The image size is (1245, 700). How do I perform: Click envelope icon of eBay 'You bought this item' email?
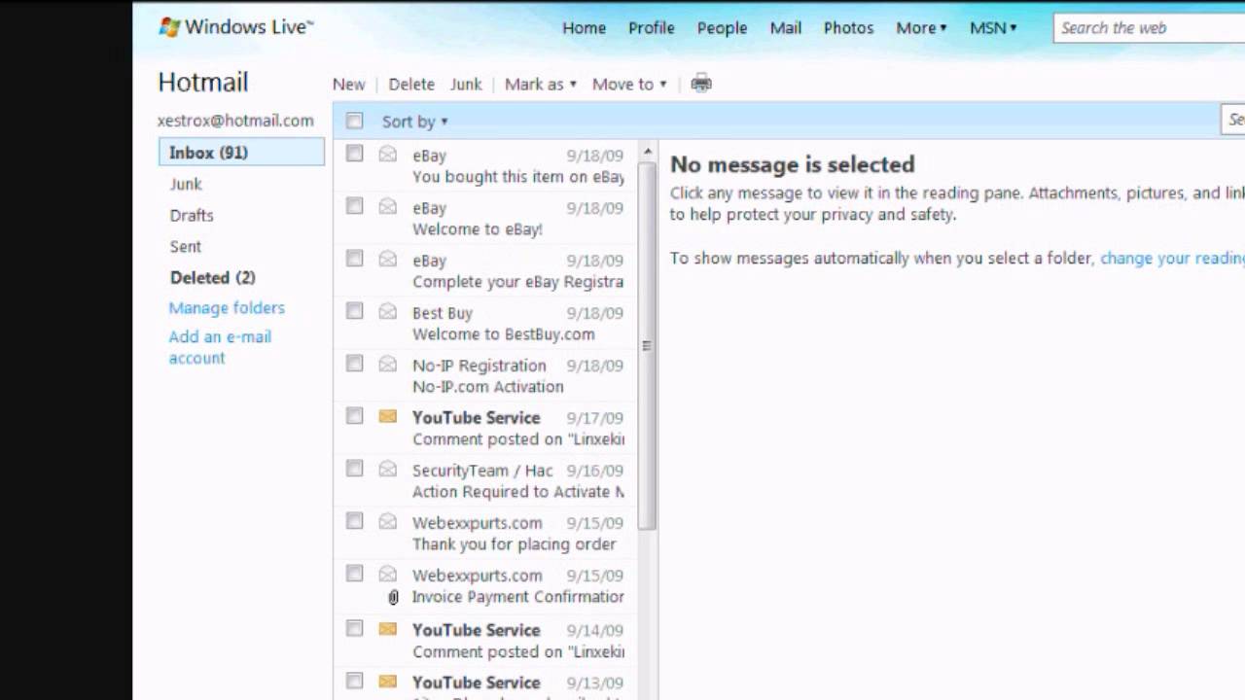(388, 154)
